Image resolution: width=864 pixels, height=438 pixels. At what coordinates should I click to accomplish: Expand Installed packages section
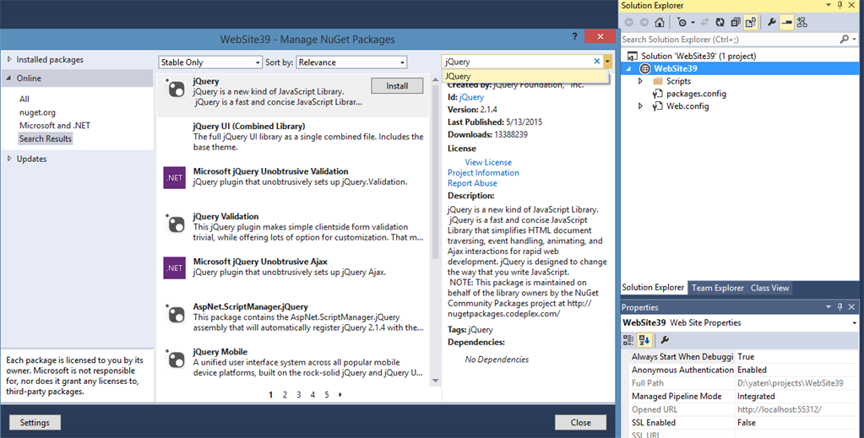point(8,59)
